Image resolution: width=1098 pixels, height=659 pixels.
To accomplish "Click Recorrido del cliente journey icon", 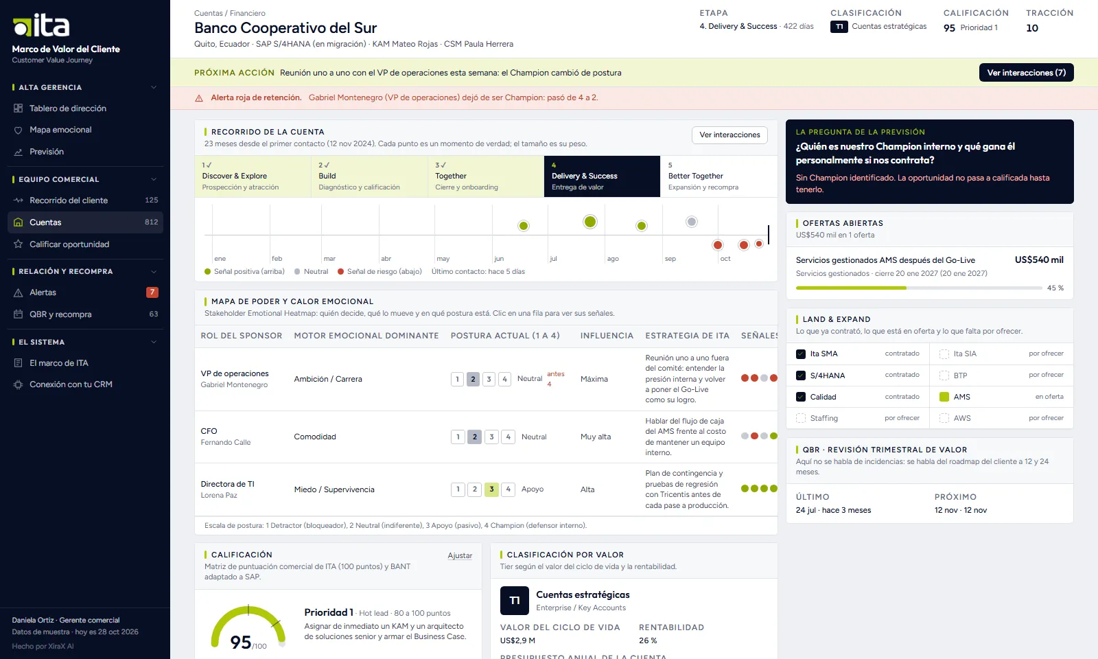I will pos(19,200).
